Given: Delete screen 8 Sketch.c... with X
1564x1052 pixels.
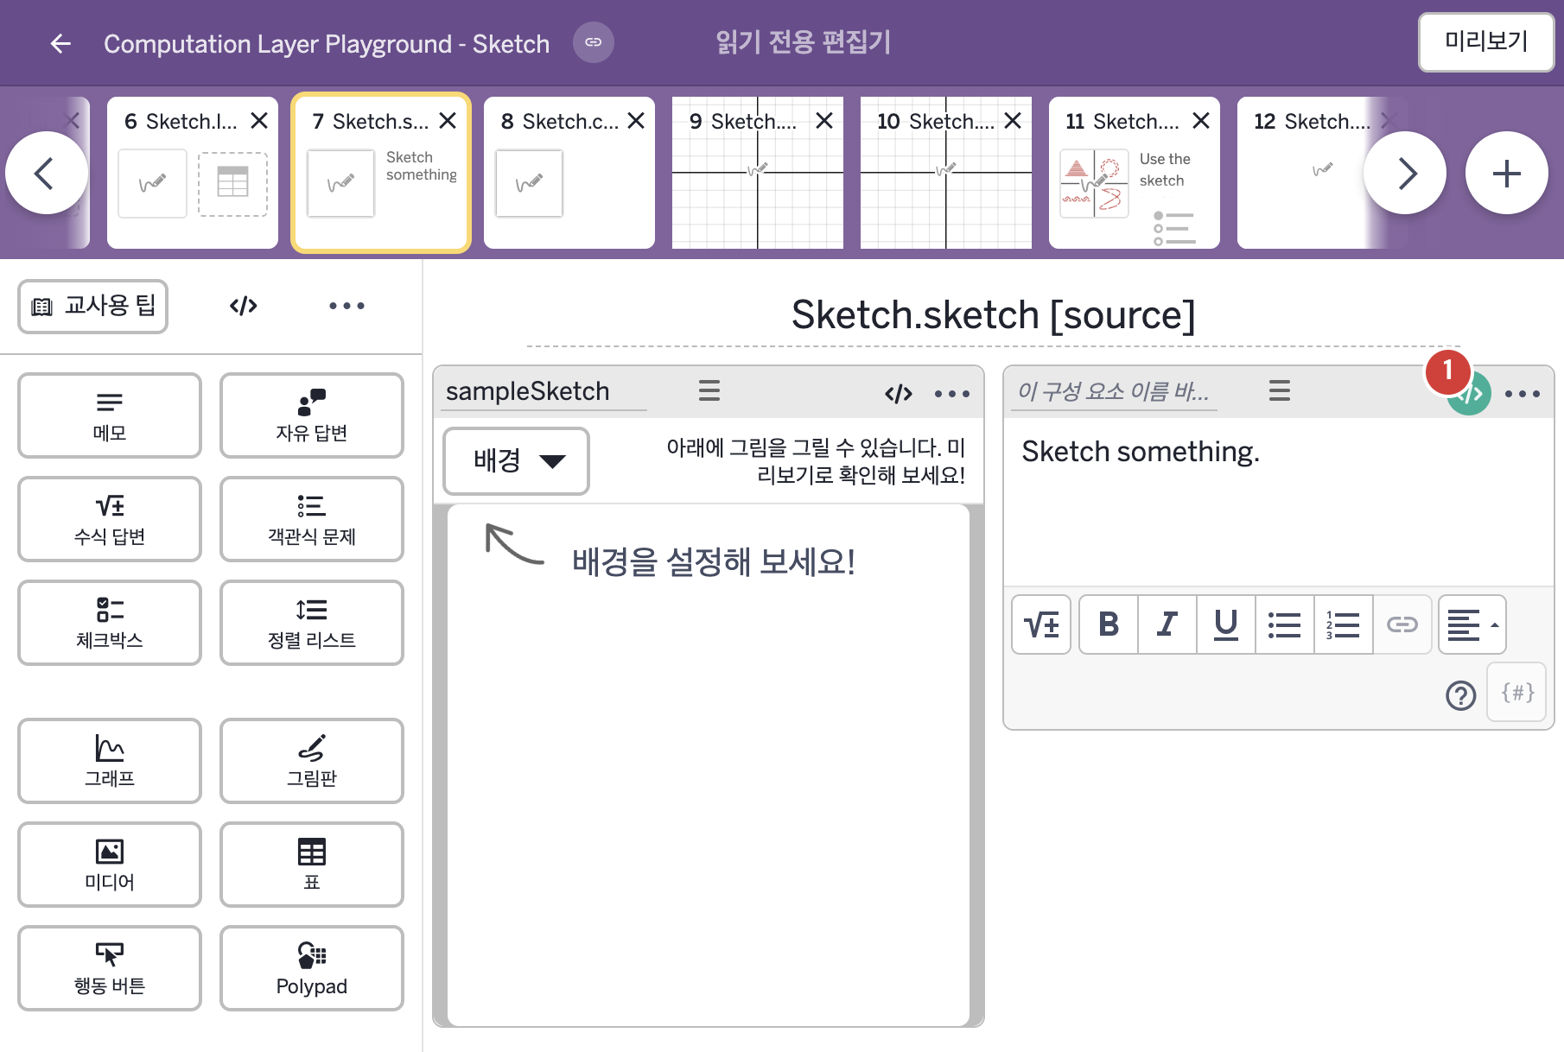Looking at the screenshot, I should coord(636,121).
